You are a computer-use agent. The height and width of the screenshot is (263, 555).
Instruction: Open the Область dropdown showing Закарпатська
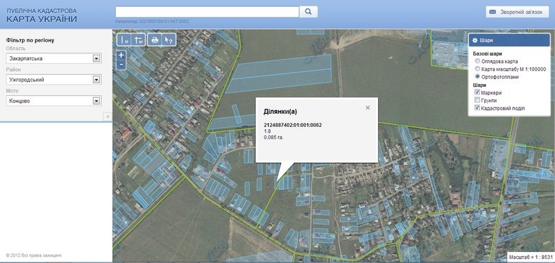[54, 58]
